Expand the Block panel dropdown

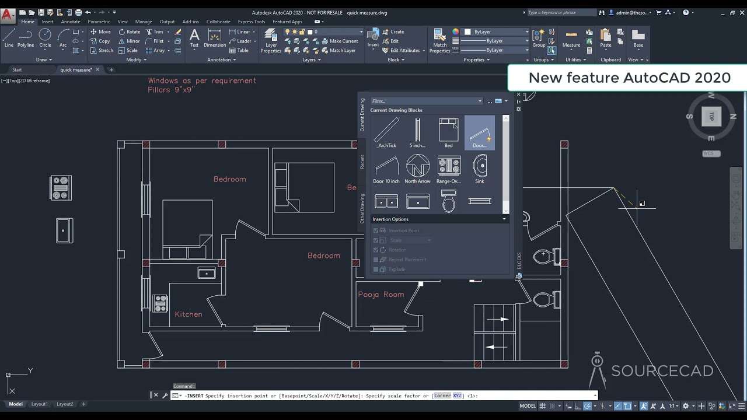pos(396,60)
